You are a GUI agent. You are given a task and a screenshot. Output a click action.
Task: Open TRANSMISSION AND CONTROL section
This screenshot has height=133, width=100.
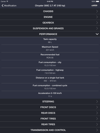pos(50,130)
